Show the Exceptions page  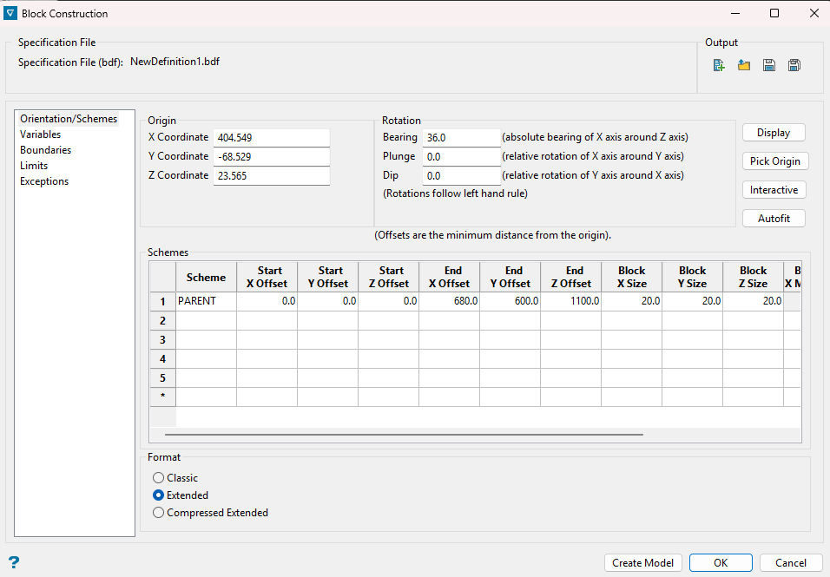pos(44,181)
